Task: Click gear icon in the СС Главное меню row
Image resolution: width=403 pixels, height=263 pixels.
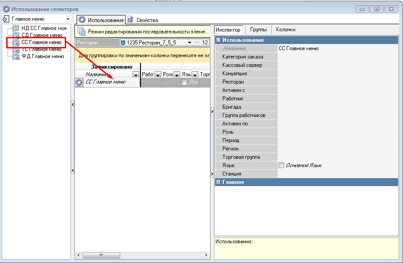Action: click(79, 82)
